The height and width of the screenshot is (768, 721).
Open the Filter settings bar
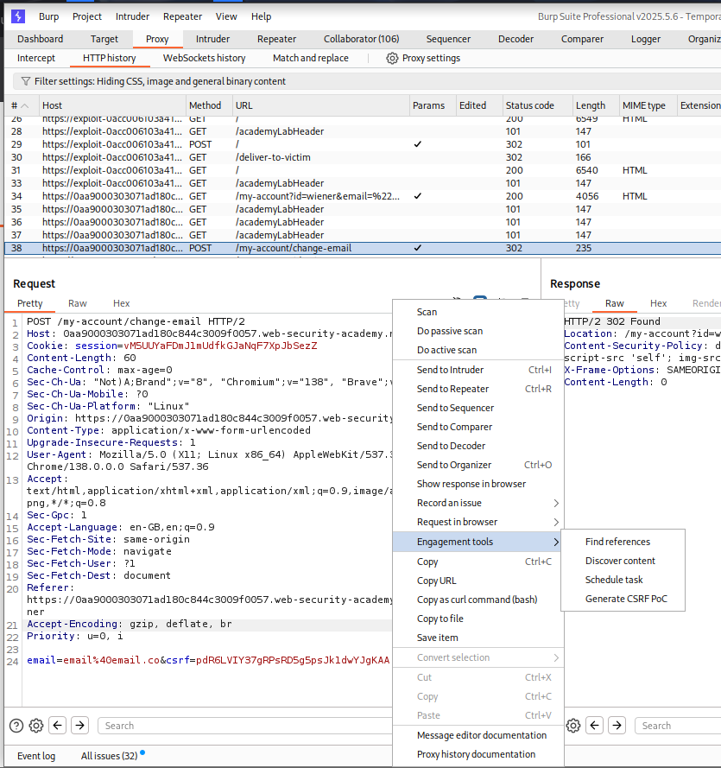tap(367, 81)
